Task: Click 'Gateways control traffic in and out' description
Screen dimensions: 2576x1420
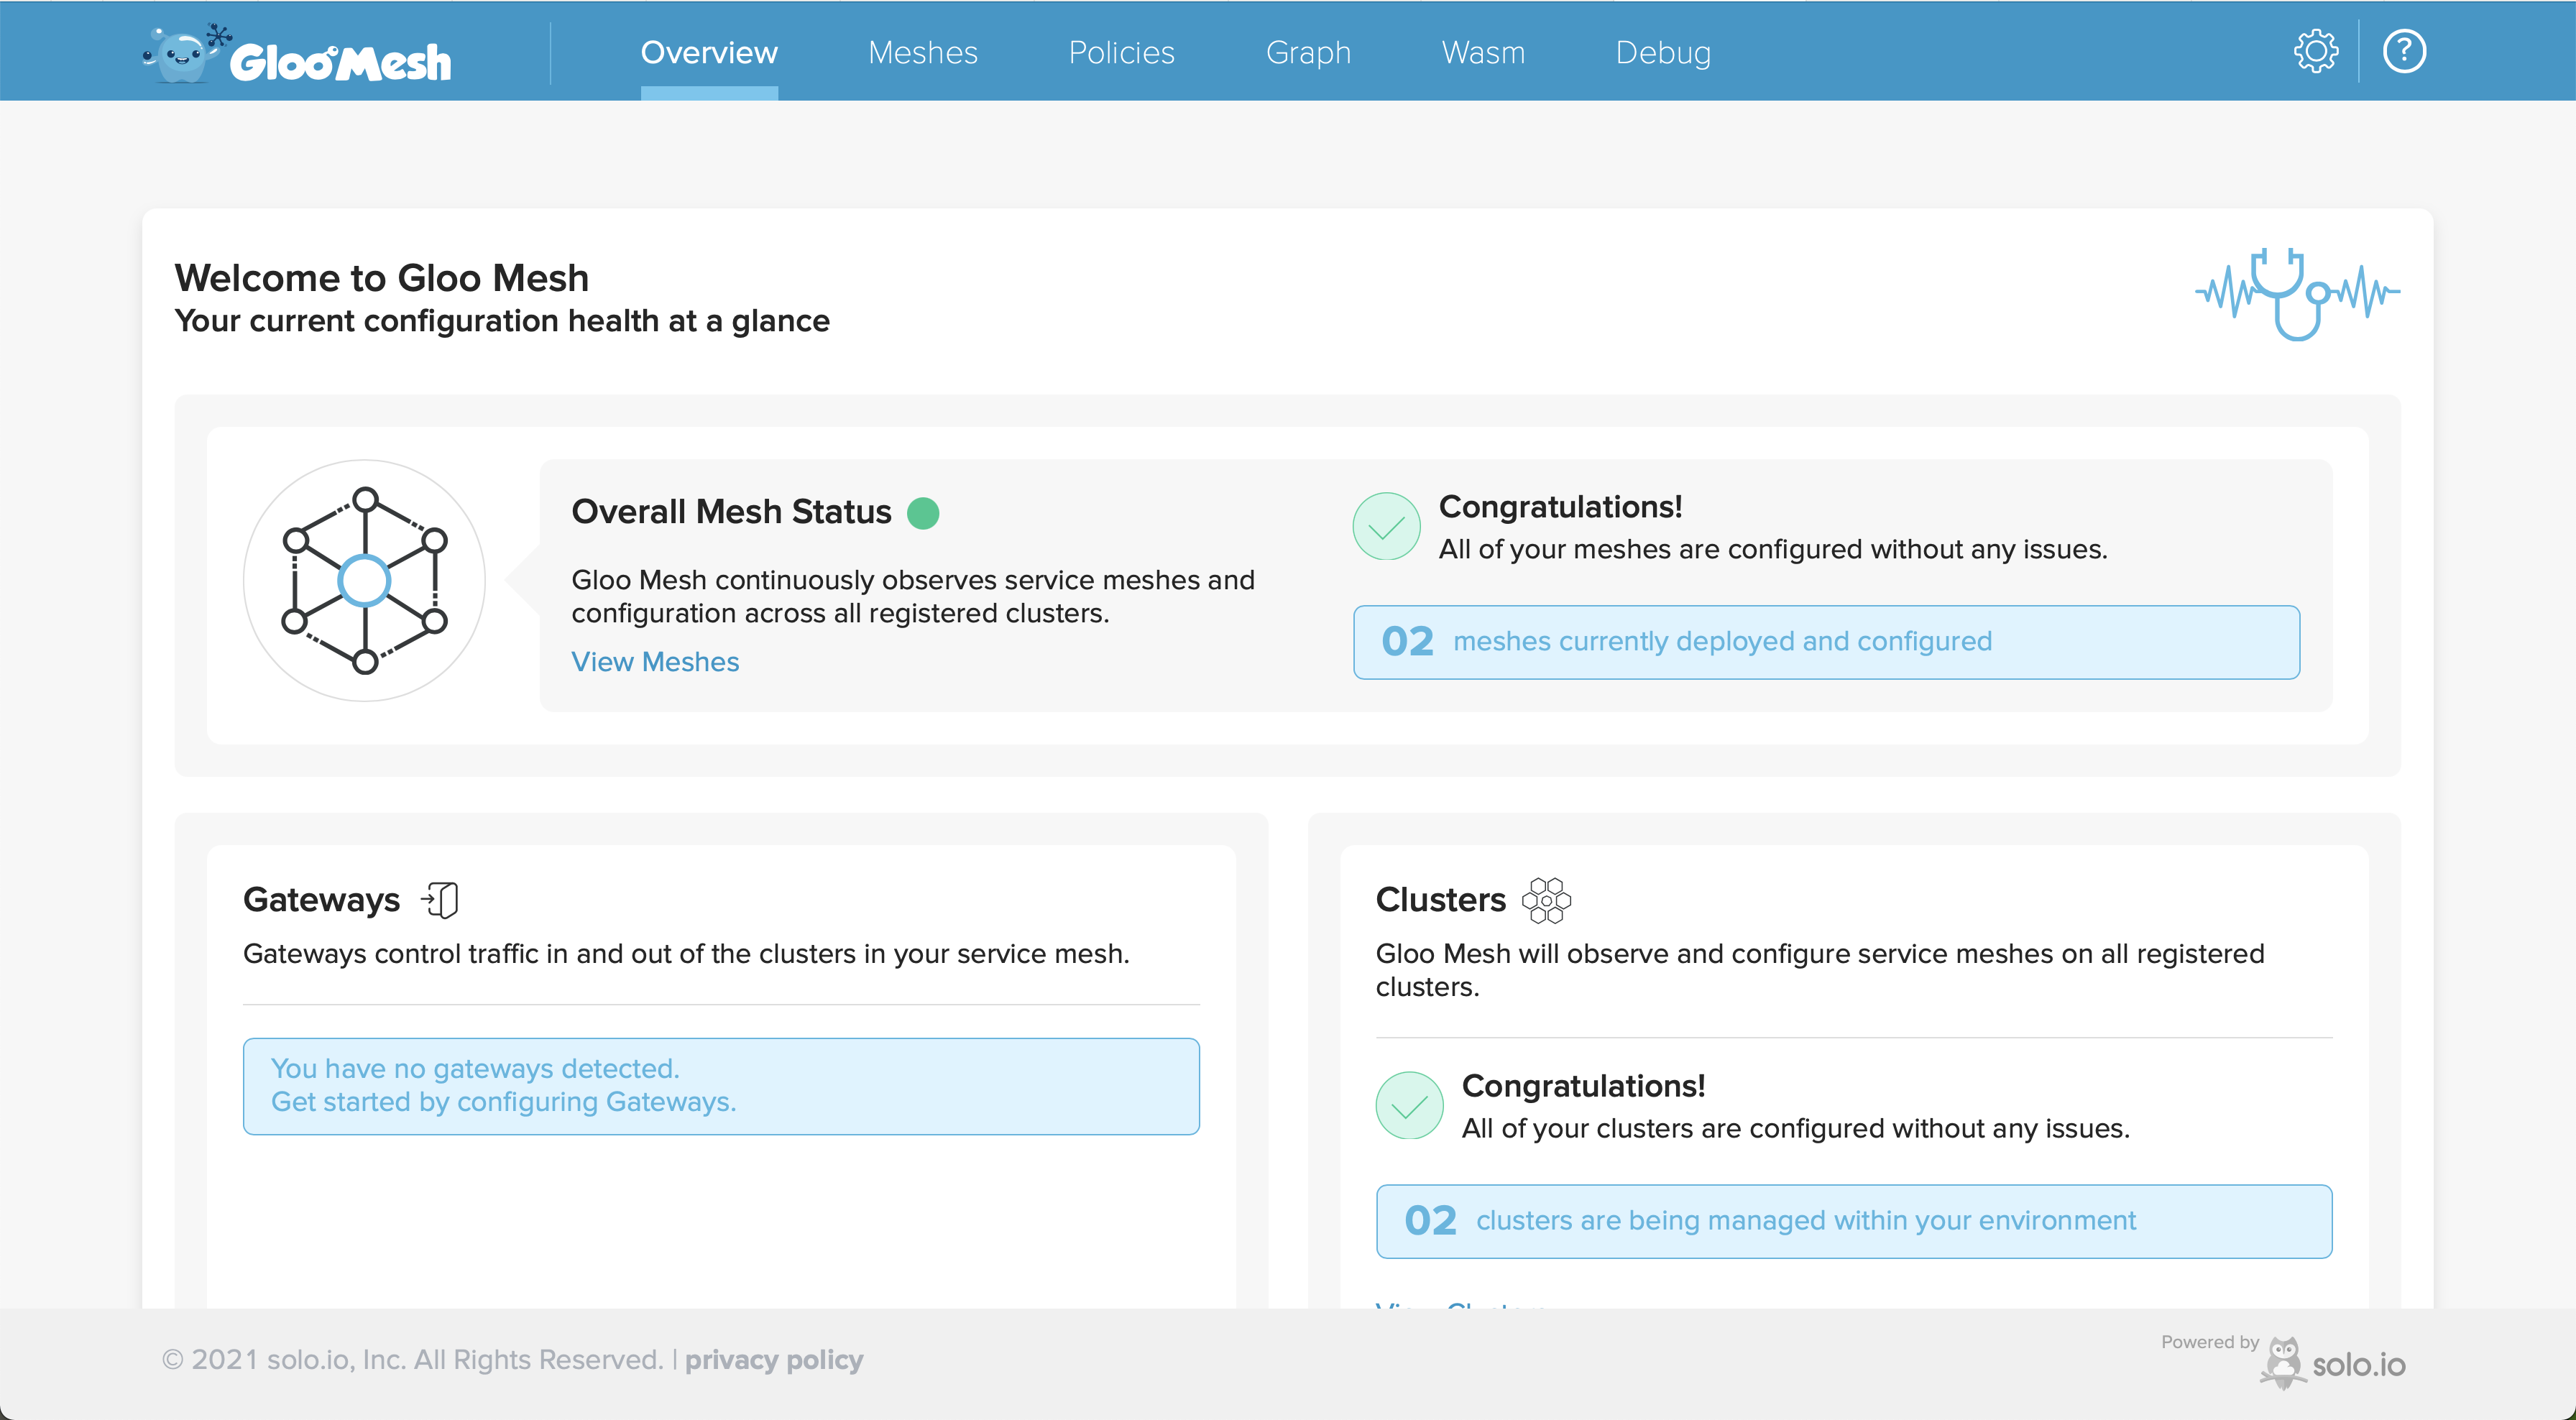Action: (686, 954)
